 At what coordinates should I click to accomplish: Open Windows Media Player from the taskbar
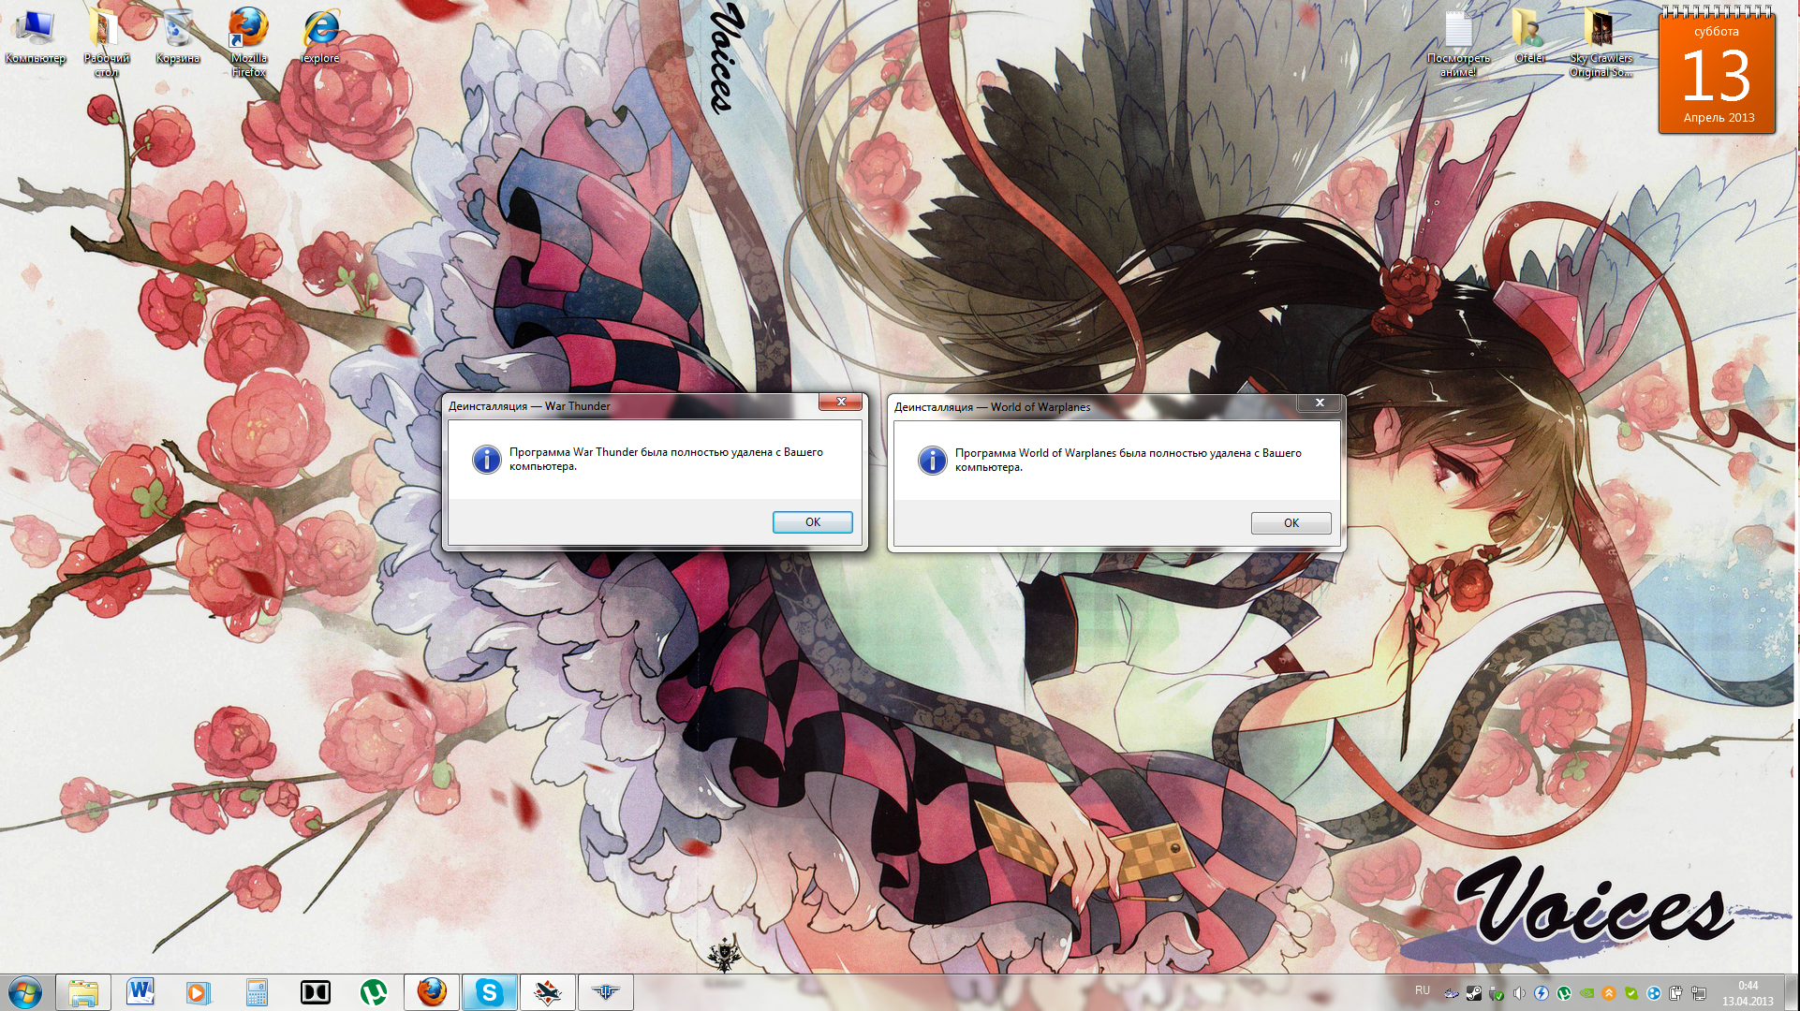click(x=199, y=992)
